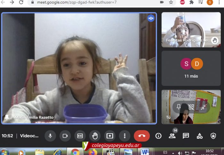This screenshot has width=224, height=155.
Task: Pin your own video tile
Action: click(179, 107)
